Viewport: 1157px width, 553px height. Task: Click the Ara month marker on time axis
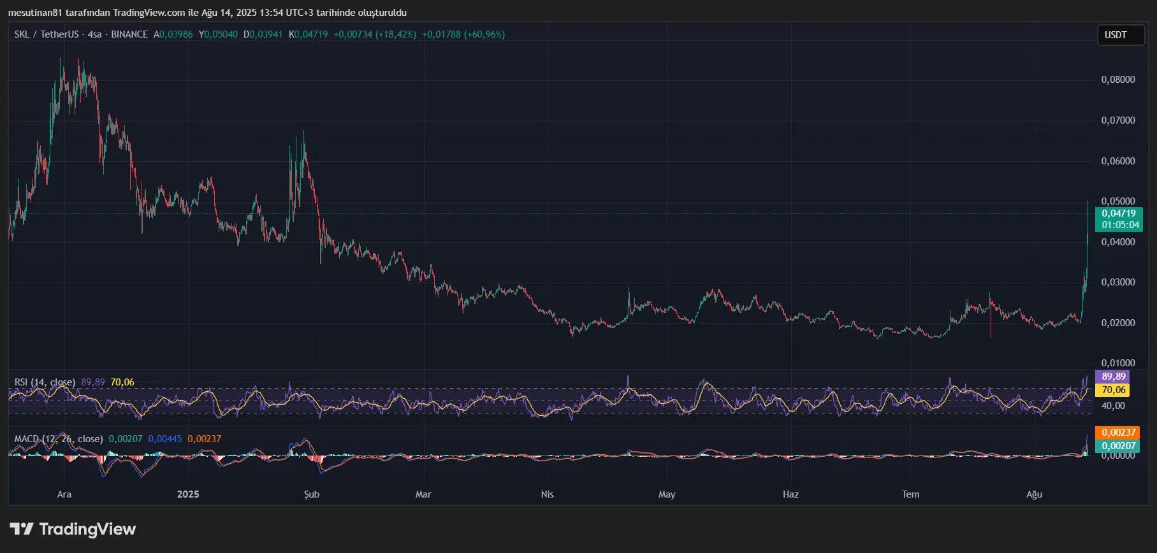pyautogui.click(x=64, y=494)
